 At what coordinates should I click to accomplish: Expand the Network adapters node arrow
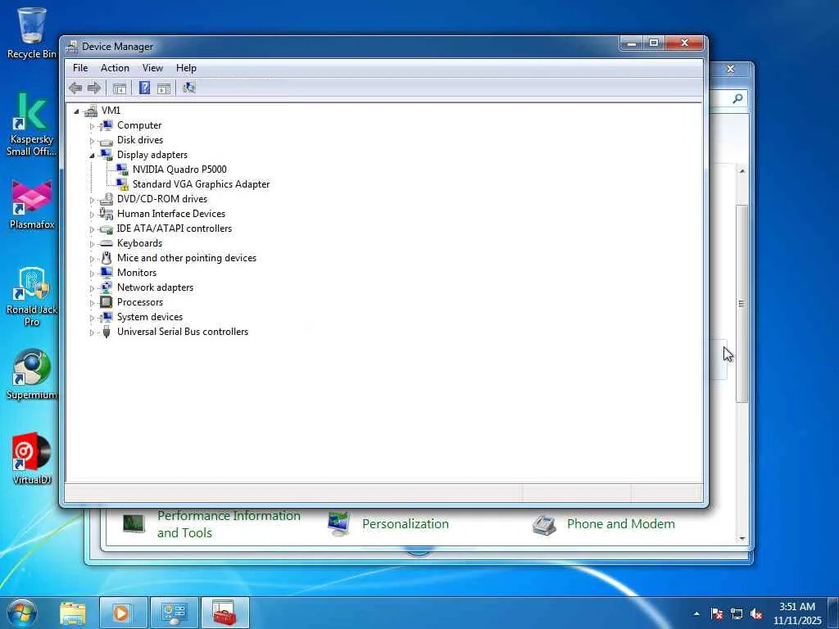click(x=92, y=288)
